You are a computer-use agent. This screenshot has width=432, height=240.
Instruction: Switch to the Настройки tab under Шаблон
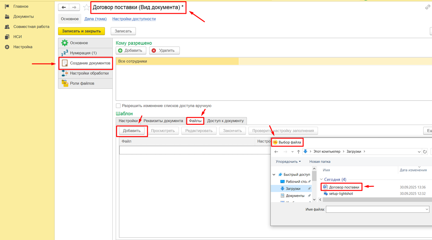128,121
